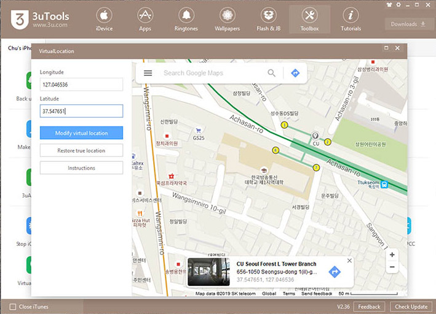Click the Pizza Hut restaurant icon
Image resolution: width=436 pixels, height=314 pixels.
click(140, 213)
